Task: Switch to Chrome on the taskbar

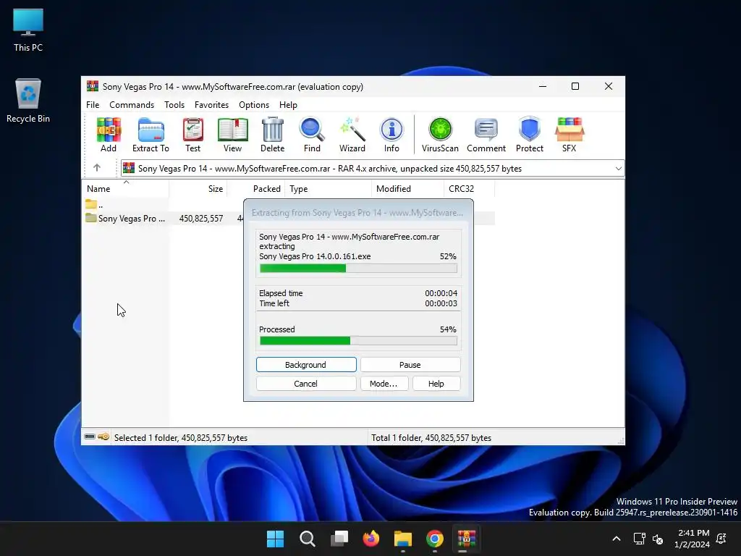Action: pos(435,539)
